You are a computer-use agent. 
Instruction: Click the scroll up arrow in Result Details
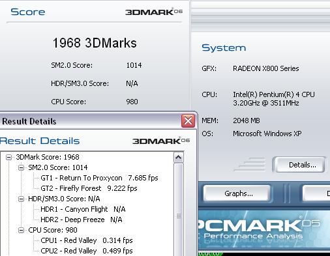pos(179,158)
